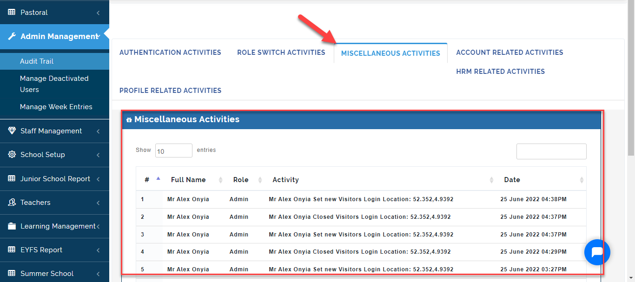
Task: Click the Full Name column header
Action: (x=188, y=180)
